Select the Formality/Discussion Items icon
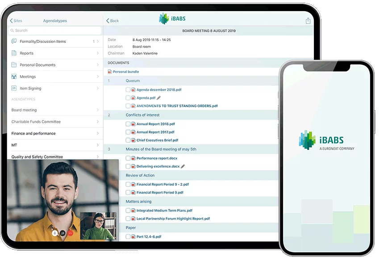384x264 pixels. pos(14,41)
